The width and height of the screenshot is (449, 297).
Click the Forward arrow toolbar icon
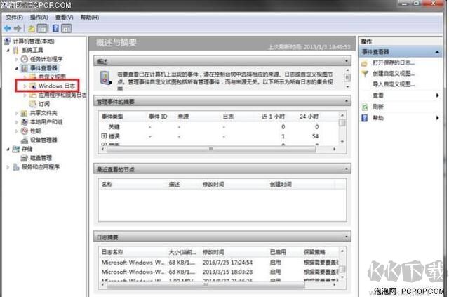(18, 28)
